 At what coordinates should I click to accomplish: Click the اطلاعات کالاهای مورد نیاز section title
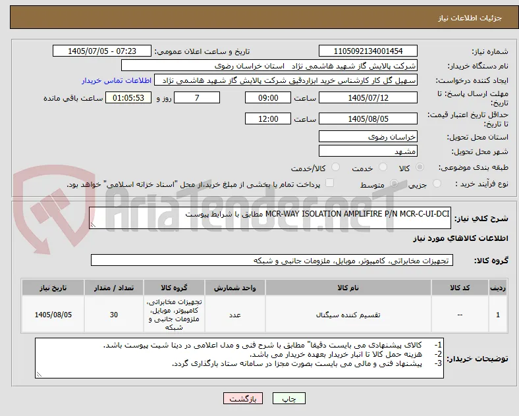(x=460, y=238)
